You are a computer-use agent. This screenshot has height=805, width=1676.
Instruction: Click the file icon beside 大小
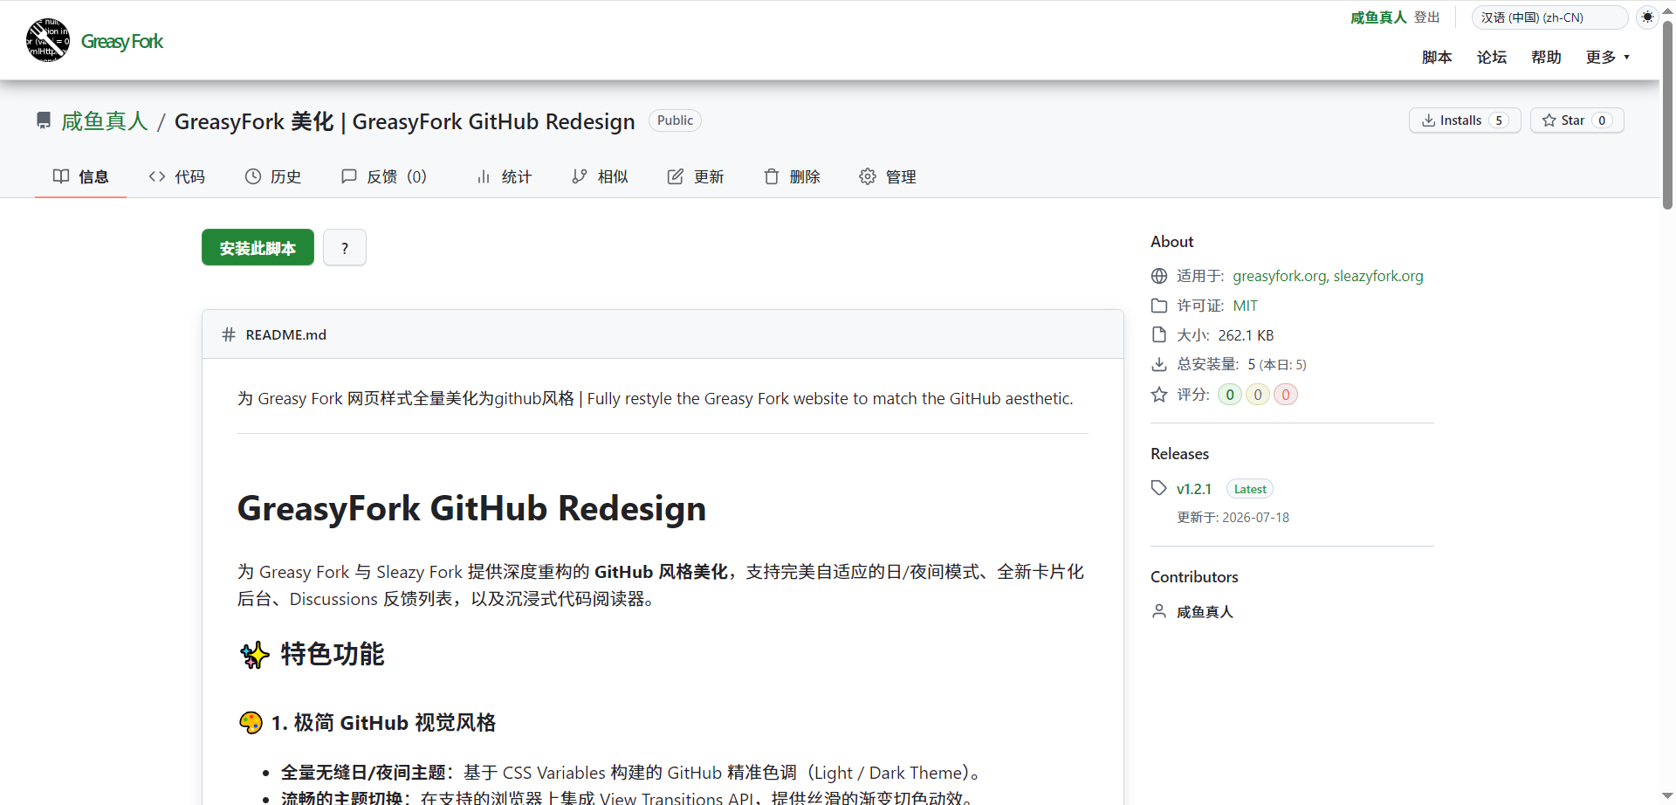tap(1159, 335)
